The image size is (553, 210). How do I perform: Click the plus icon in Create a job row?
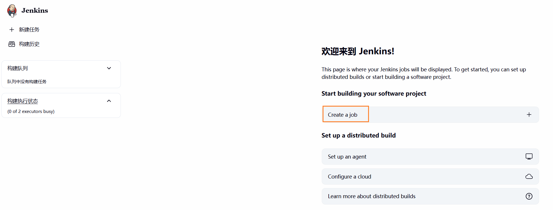pyautogui.click(x=529, y=115)
